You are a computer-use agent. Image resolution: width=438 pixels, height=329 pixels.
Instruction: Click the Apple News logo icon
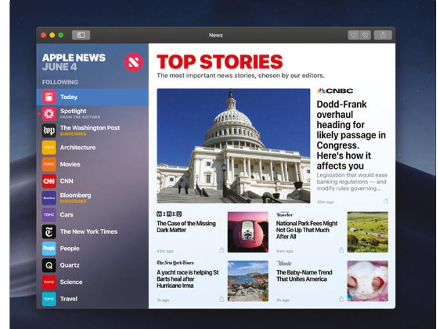pyautogui.click(x=133, y=62)
